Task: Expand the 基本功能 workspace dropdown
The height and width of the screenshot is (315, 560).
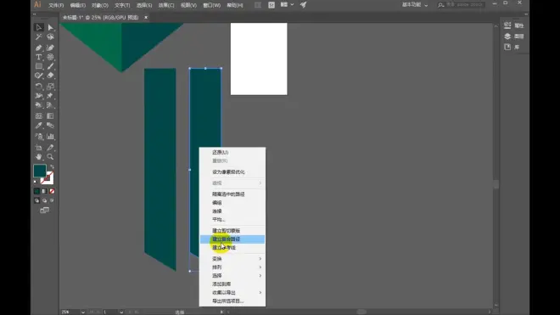Action: (x=415, y=4)
